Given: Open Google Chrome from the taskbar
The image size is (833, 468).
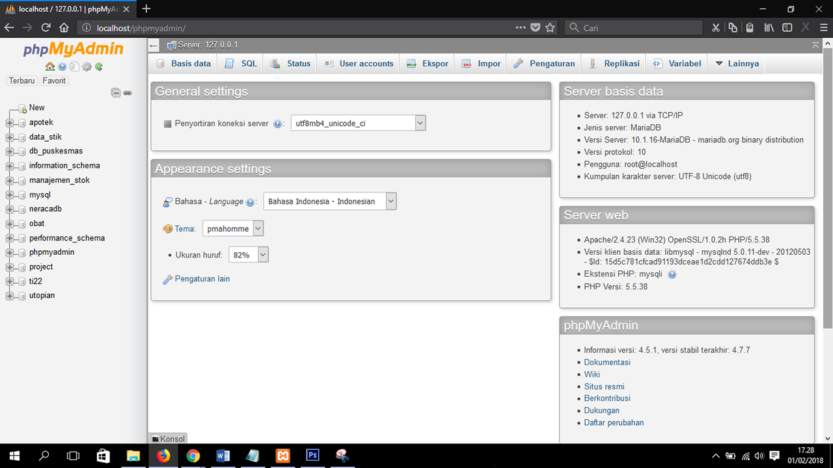Looking at the screenshot, I should (x=193, y=456).
